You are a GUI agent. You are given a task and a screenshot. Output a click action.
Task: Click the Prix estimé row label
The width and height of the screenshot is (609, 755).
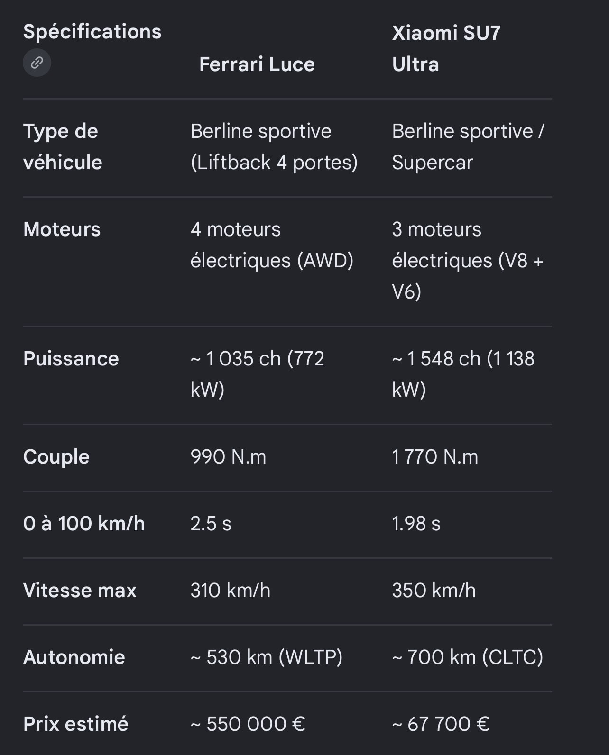point(76,724)
